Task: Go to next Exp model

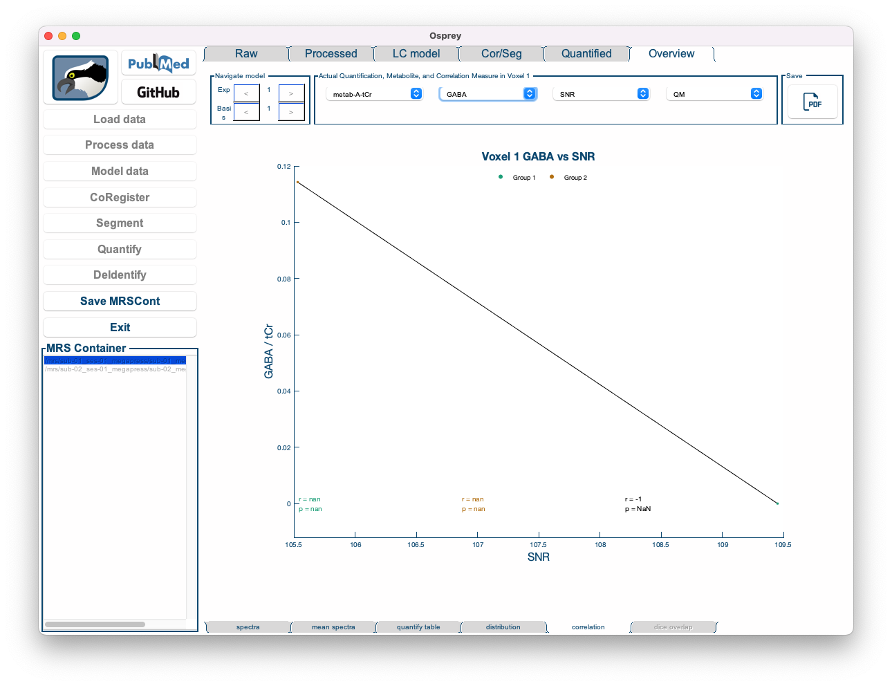Action: (x=291, y=93)
